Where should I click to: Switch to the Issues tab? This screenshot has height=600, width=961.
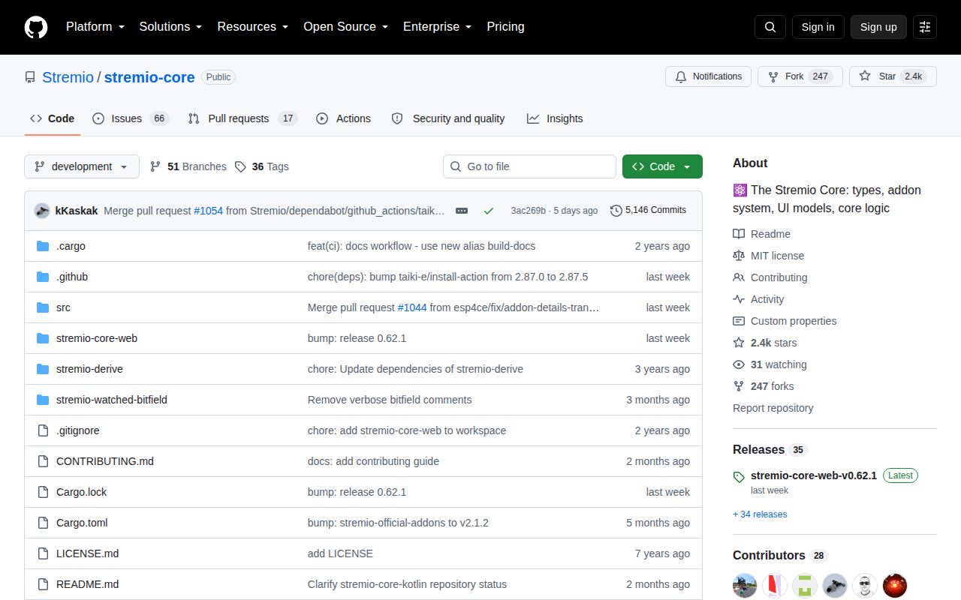pyautogui.click(x=131, y=118)
